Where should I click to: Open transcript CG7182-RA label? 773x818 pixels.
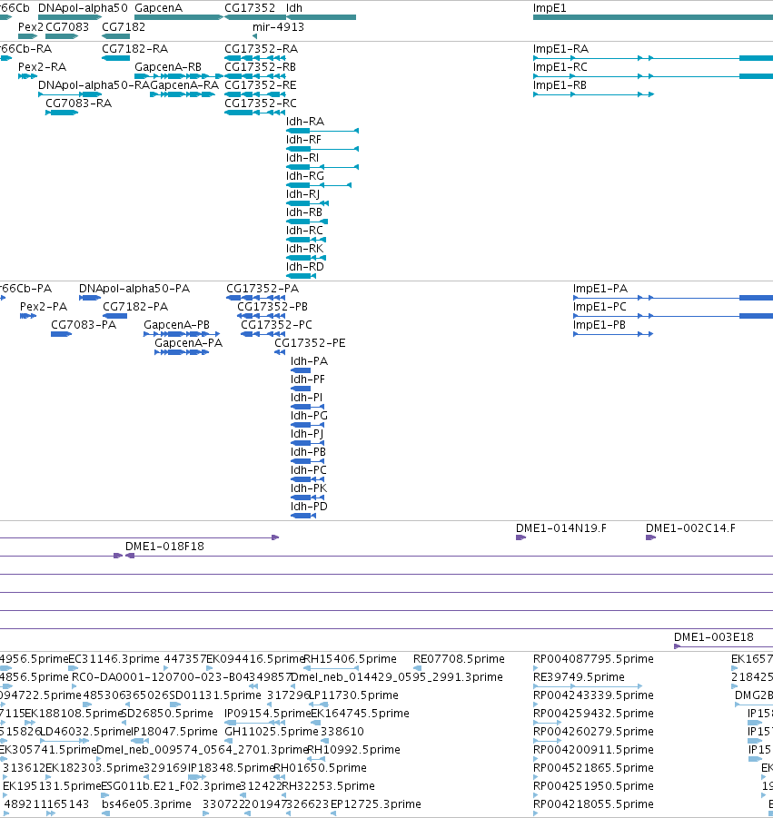tap(134, 49)
